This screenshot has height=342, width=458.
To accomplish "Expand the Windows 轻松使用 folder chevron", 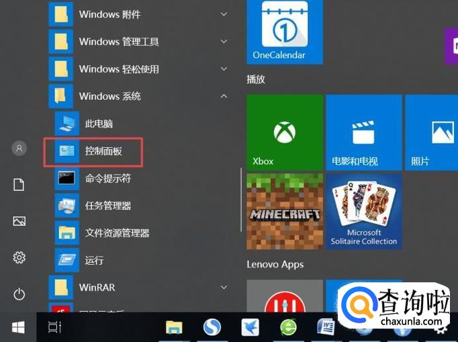I will click(x=224, y=69).
